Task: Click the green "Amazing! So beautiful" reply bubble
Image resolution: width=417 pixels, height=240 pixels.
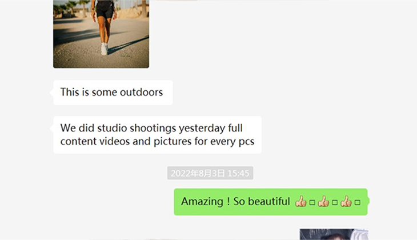Action: point(270,202)
